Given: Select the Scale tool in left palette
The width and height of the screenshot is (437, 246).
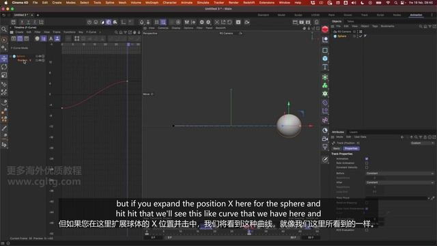Looking at the screenshot, I should tap(4, 75).
